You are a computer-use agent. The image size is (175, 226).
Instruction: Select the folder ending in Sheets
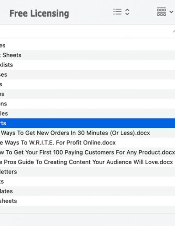(87, 55)
